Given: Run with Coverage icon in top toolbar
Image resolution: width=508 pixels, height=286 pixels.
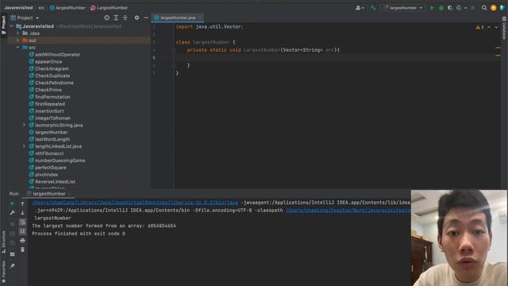Looking at the screenshot, I should (x=450, y=8).
